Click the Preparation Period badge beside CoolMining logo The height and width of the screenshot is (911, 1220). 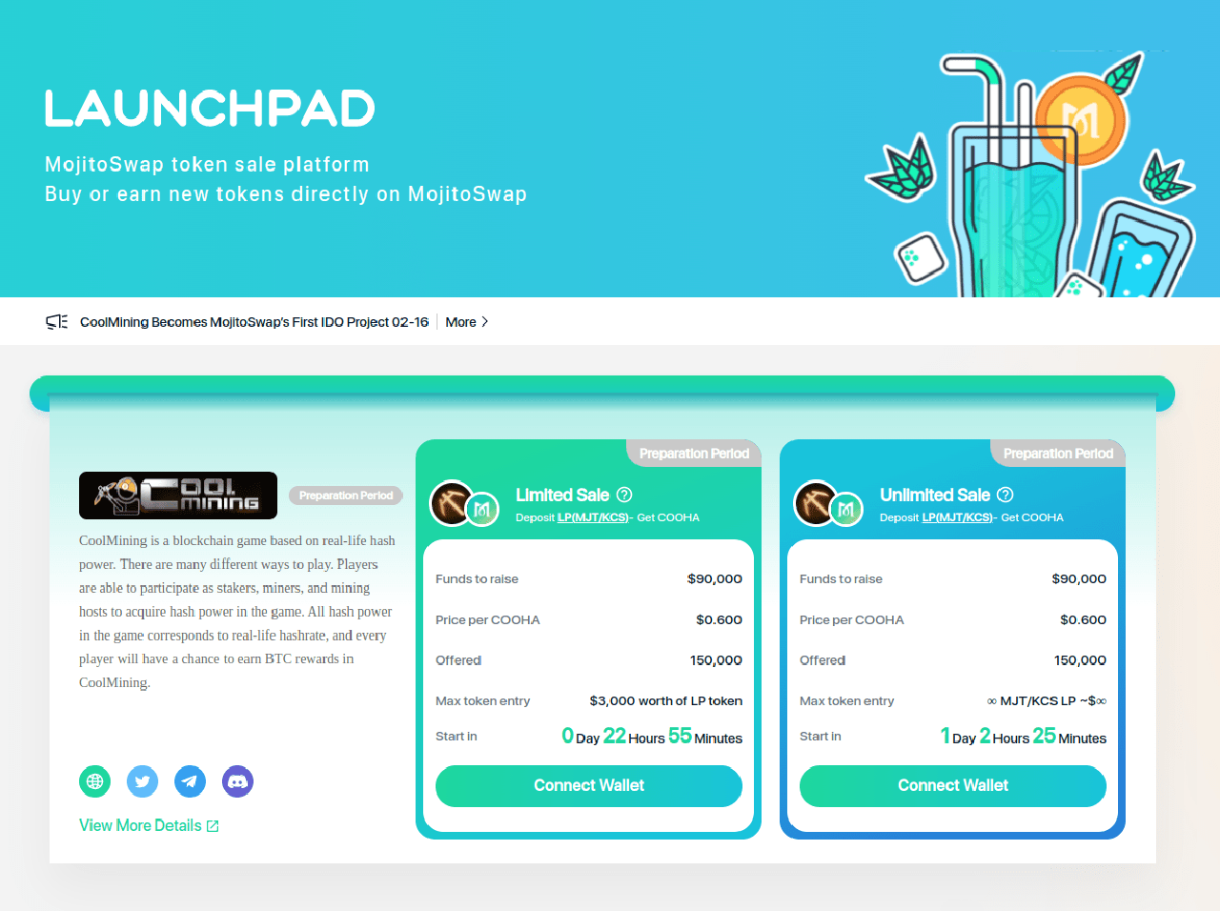point(346,496)
